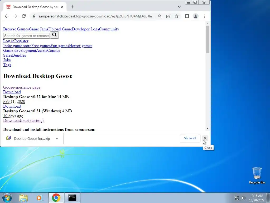Click the 10 days ago timestamp text

[x=13, y=116]
